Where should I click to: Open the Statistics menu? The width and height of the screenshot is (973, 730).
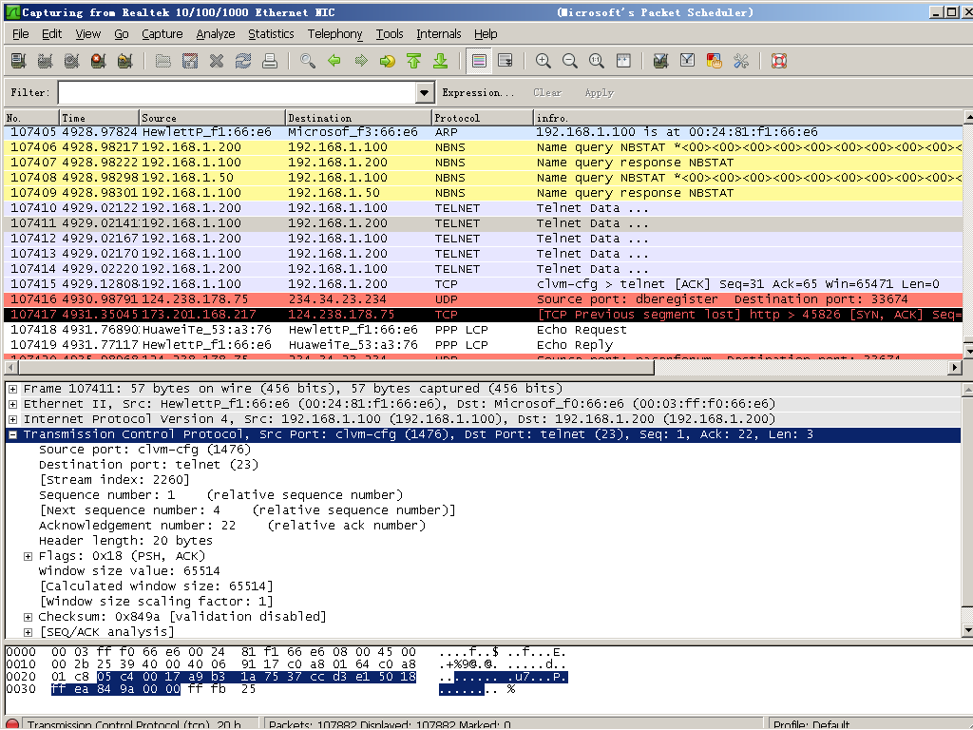coord(271,34)
